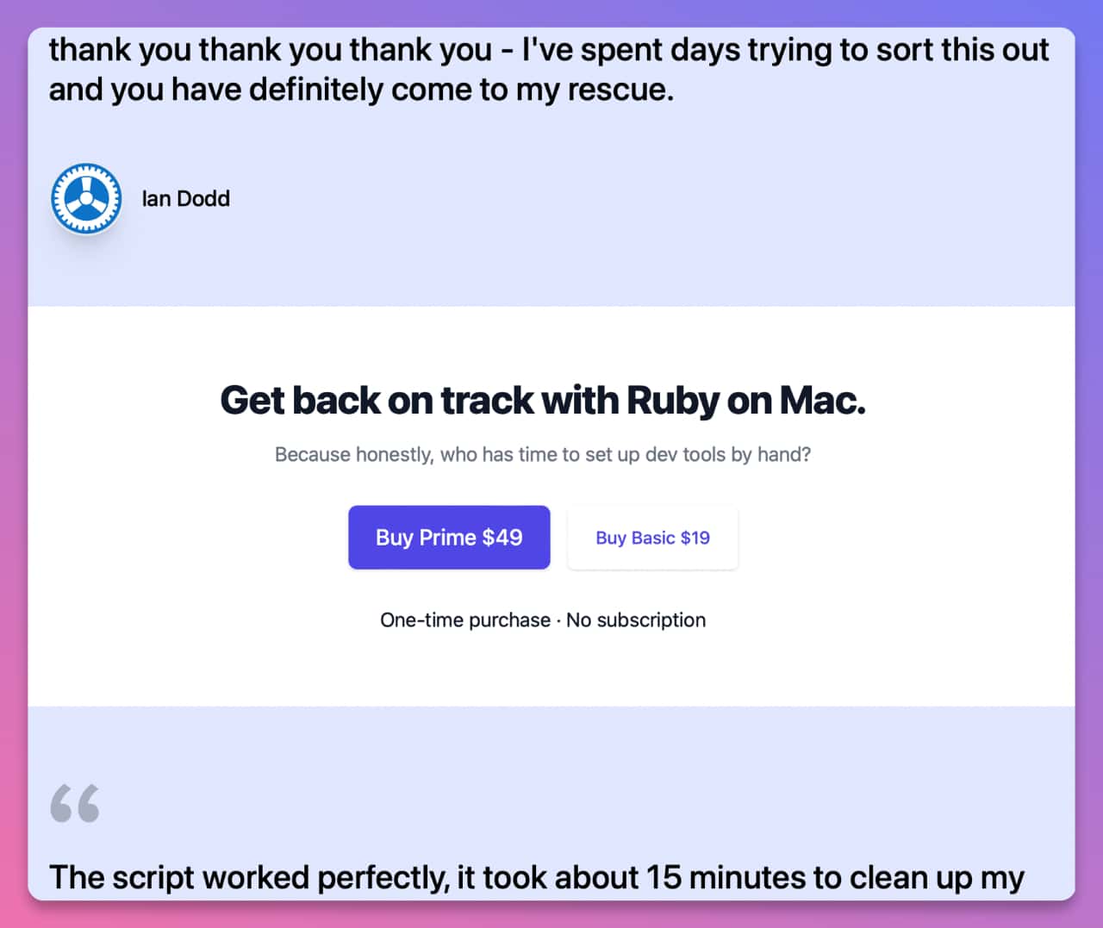Click "I've spent days" in the testimonial
The height and width of the screenshot is (928, 1103).
click(630, 50)
